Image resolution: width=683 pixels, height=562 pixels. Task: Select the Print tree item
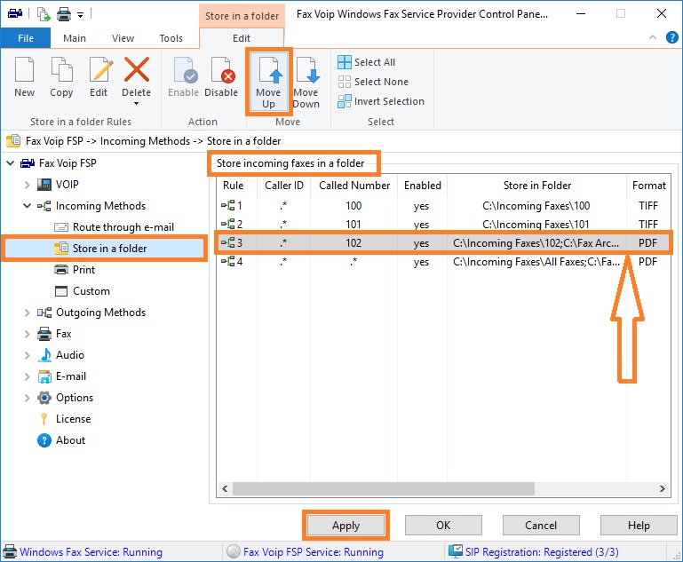(75, 270)
